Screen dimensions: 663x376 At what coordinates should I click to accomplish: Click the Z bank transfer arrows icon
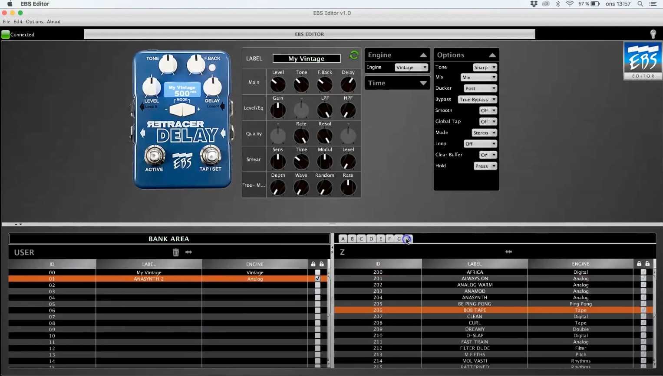508,252
